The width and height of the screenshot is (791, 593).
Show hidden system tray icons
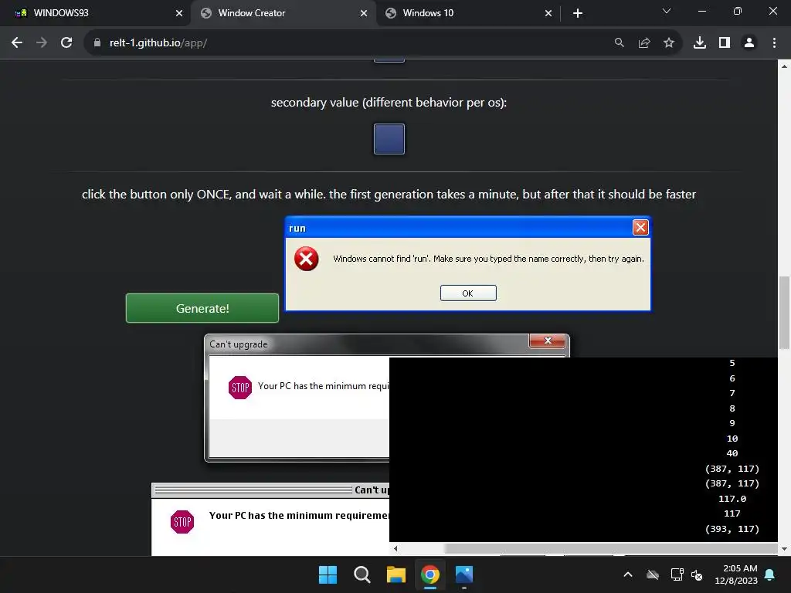(628, 574)
